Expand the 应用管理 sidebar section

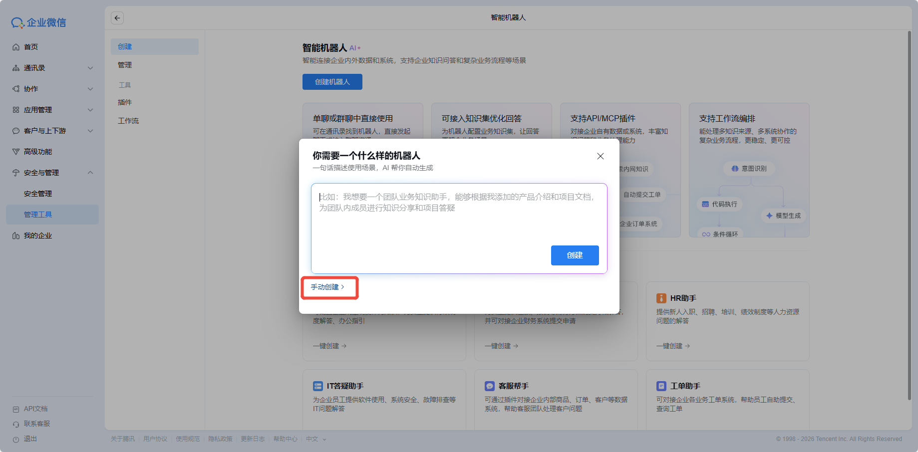(90, 110)
